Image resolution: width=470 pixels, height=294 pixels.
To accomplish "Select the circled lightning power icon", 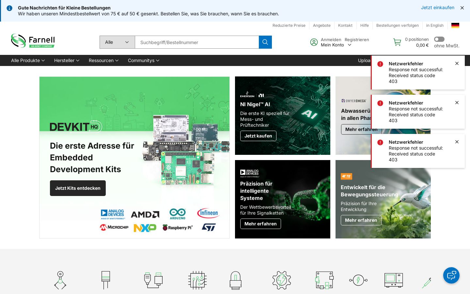I will tap(358, 280).
